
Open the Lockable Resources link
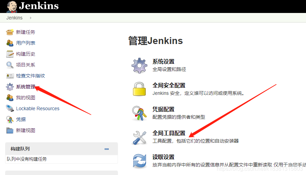38,108
